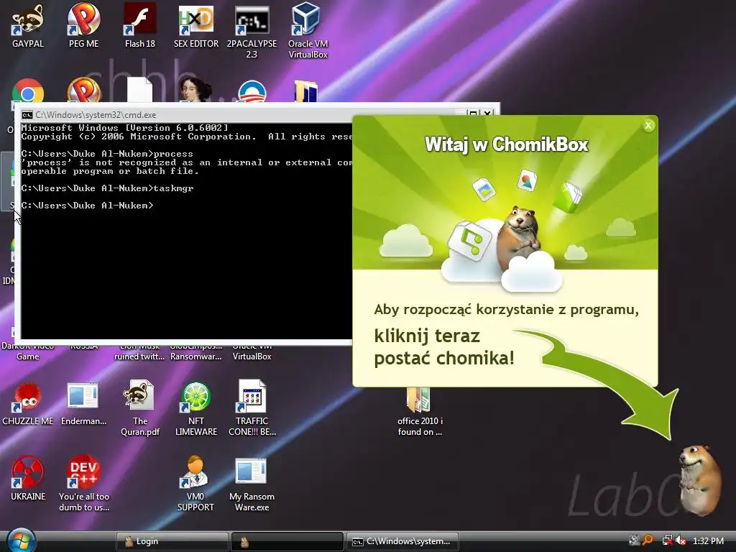This screenshot has height=552, width=736.
Task: Click the hamster character on the desktop
Action: point(699,479)
